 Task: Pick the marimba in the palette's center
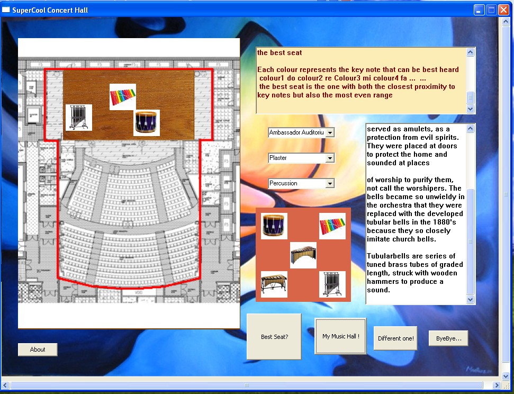[303, 255]
